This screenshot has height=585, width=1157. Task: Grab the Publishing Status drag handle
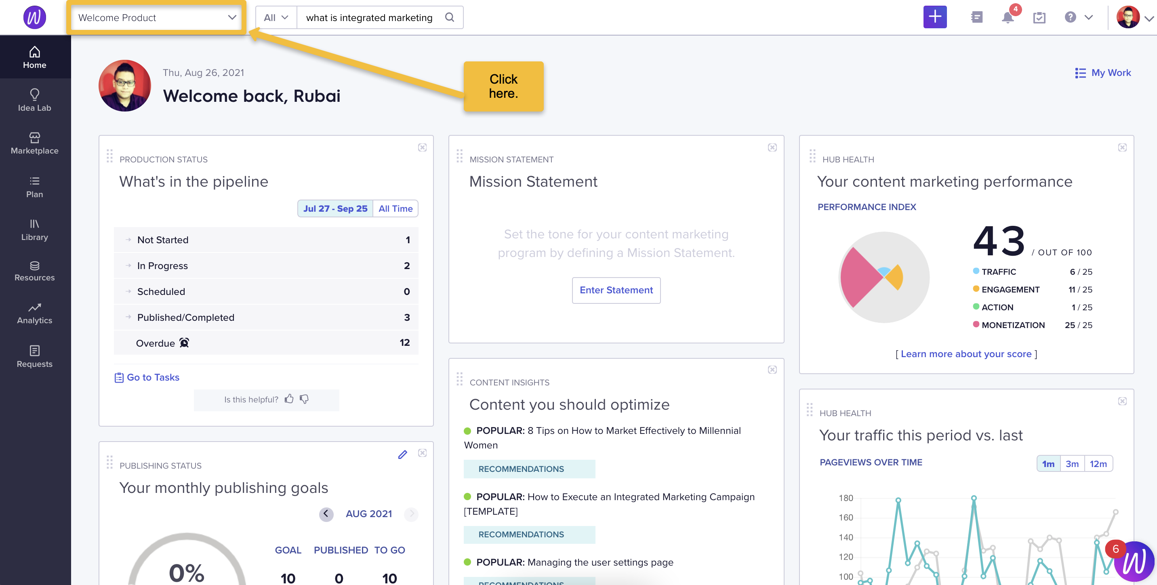(x=109, y=462)
